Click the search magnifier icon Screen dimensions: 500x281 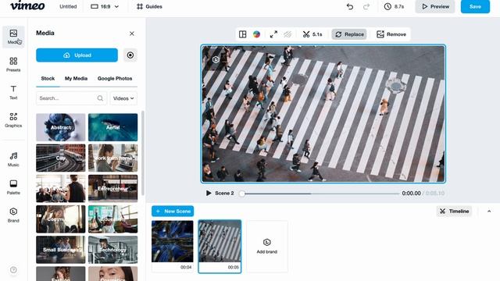100,98
